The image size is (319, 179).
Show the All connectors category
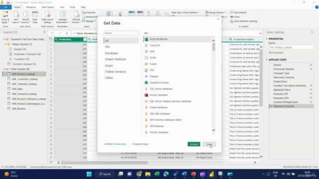(121, 41)
